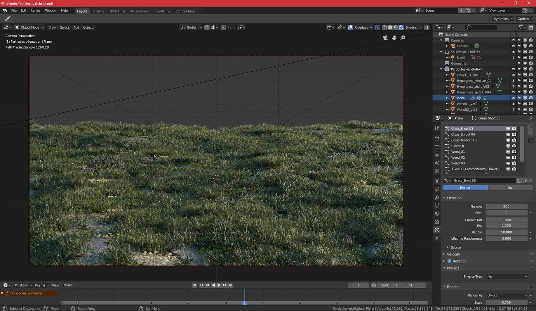Screen dimensions: 536x311
Task: Remove the selected particle system slot
Action: click(x=531, y=133)
